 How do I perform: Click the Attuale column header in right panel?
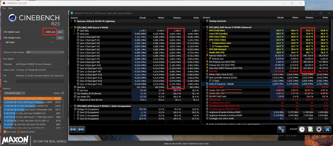click(x=277, y=18)
